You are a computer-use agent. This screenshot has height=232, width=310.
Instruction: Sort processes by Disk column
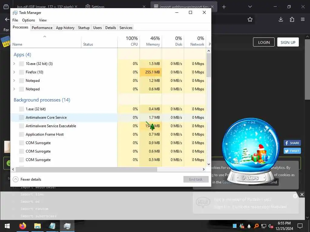(x=173, y=41)
